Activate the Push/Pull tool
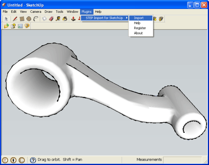This screenshot has height=165, width=209. pos(73,19)
